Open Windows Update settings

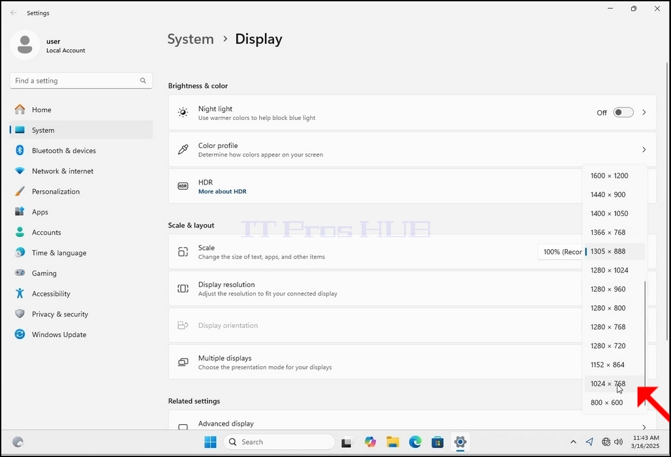pyautogui.click(x=81, y=334)
